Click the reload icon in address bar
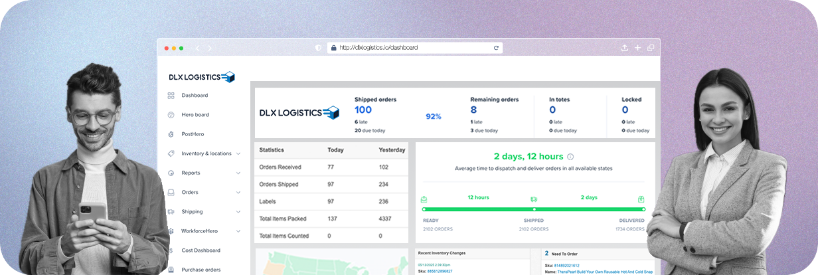This screenshot has height=275, width=818. (496, 48)
